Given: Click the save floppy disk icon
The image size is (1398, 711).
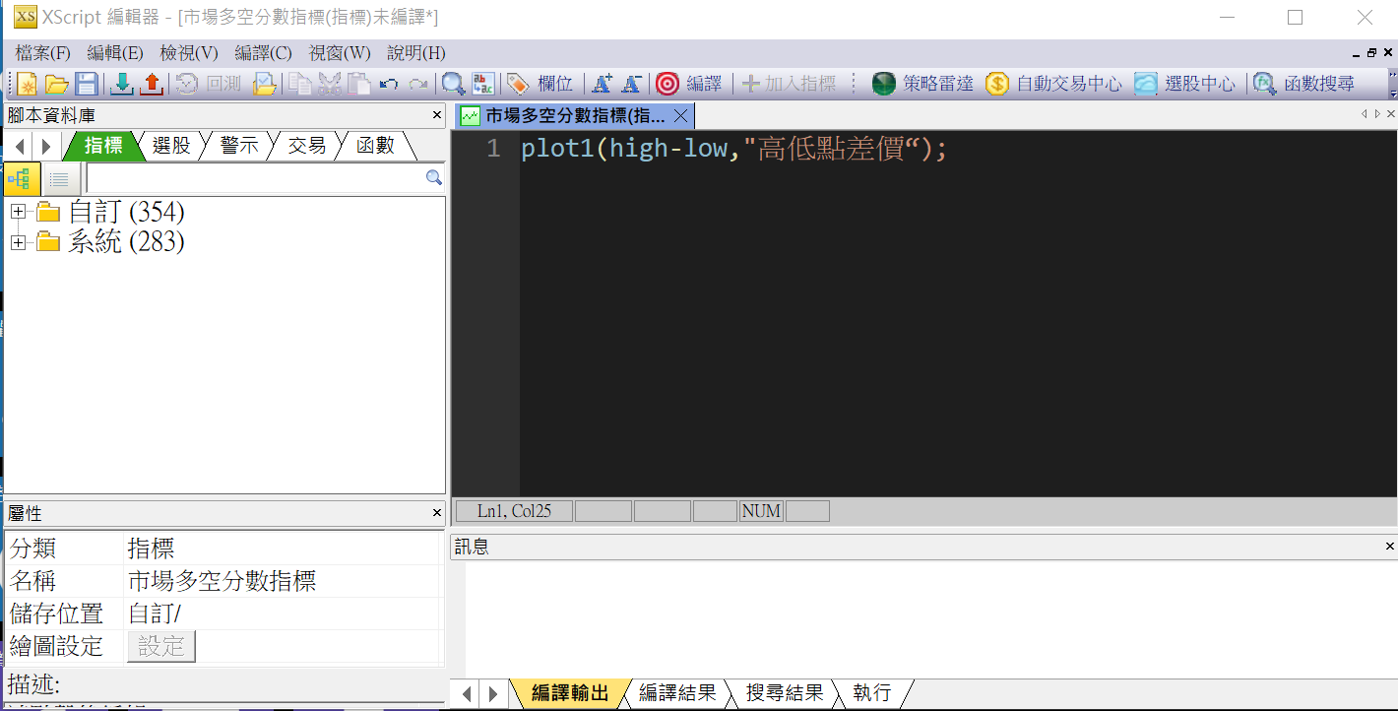Looking at the screenshot, I should tap(87, 84).
